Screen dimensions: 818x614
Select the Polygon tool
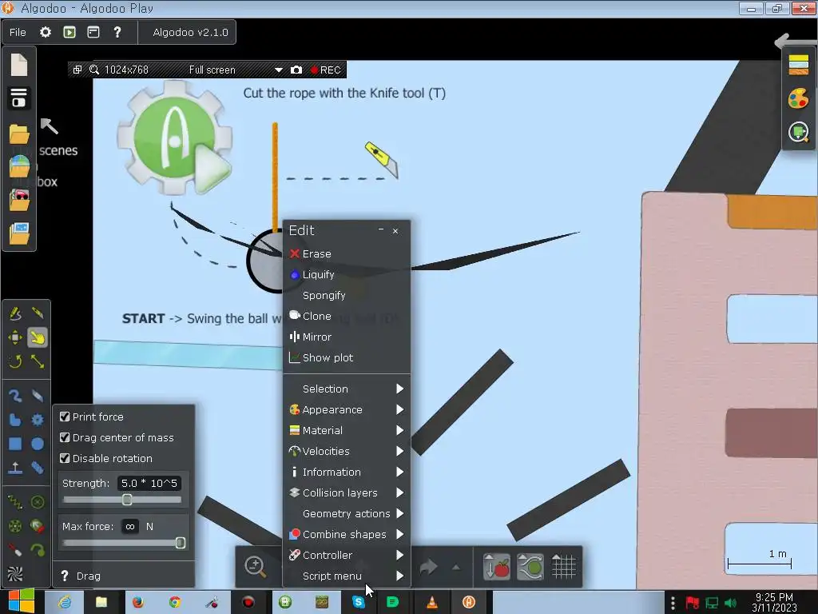pos(15,420)
